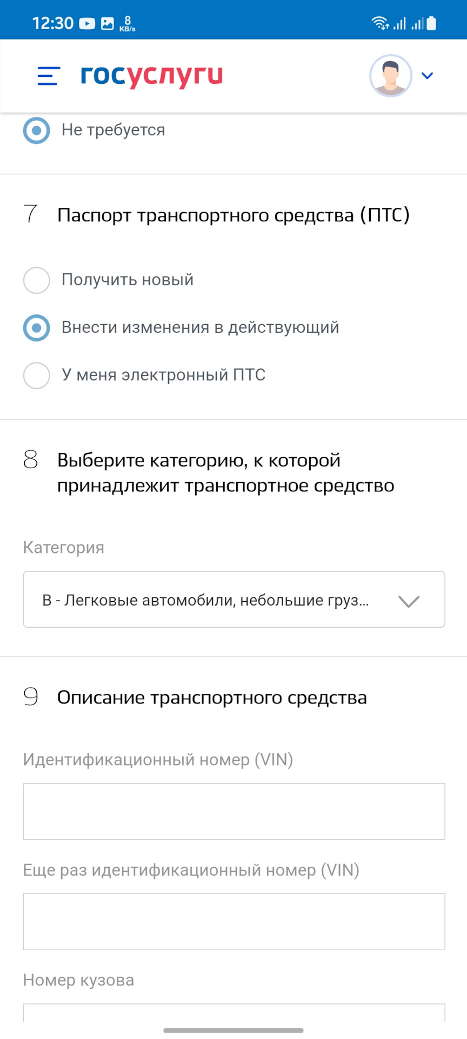Tap the gallery notification icon
Viewport: 467px width, 1039px height.
tap(108, 23)
